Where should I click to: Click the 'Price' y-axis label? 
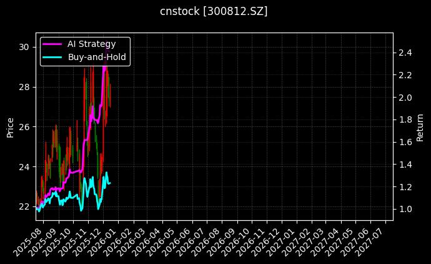pyautogui.click(x=10, y=128)
